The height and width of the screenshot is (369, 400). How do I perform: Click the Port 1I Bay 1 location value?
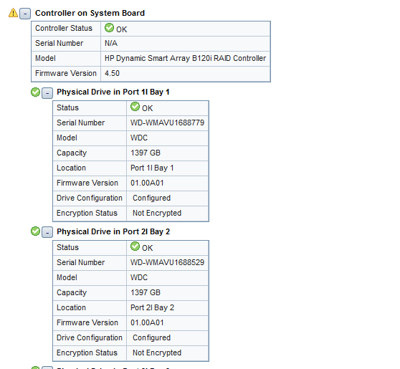(x=152, y=168)
